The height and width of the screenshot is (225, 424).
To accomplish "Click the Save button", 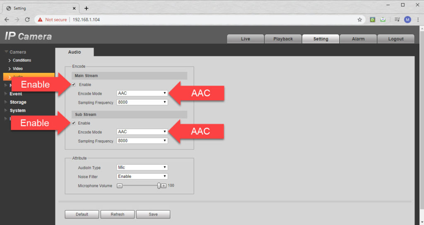I will tap(153, 214).
